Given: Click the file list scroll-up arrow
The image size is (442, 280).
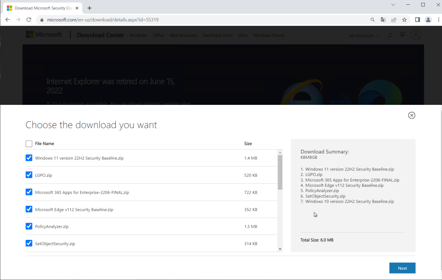Looking at the screenshot, I should (280, 152).
